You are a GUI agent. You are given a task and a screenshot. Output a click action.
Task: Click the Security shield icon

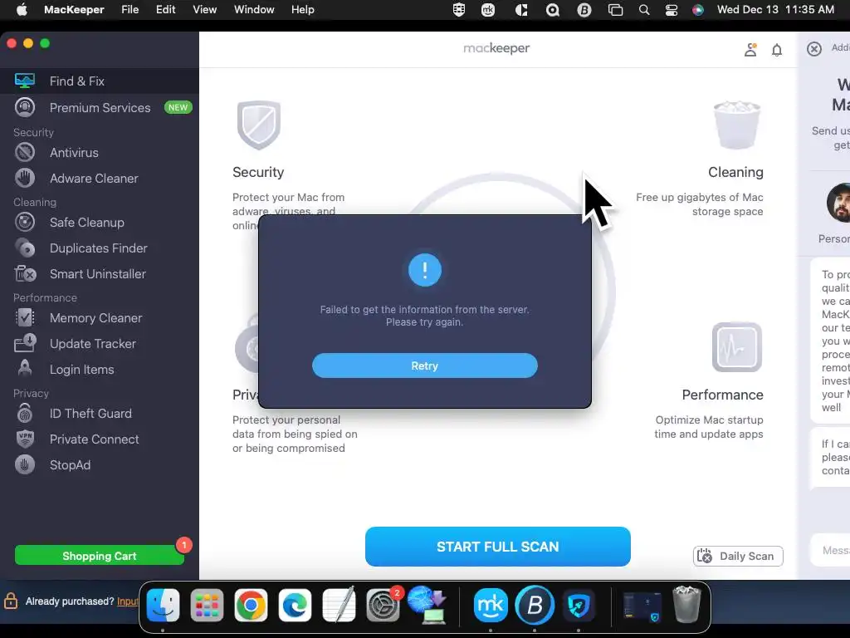pos(259,125)
